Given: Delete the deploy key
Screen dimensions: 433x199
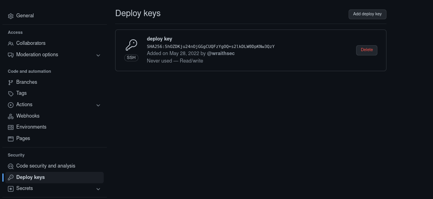Looking at the screenshot, I should tap(366, 50).
